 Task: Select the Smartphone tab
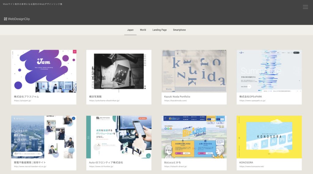click(179, 30)
